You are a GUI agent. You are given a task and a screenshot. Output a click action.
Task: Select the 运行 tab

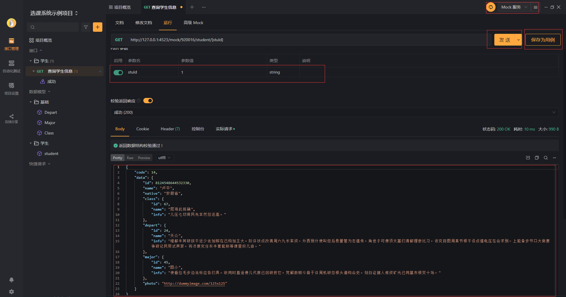click(x=168, y=23)
